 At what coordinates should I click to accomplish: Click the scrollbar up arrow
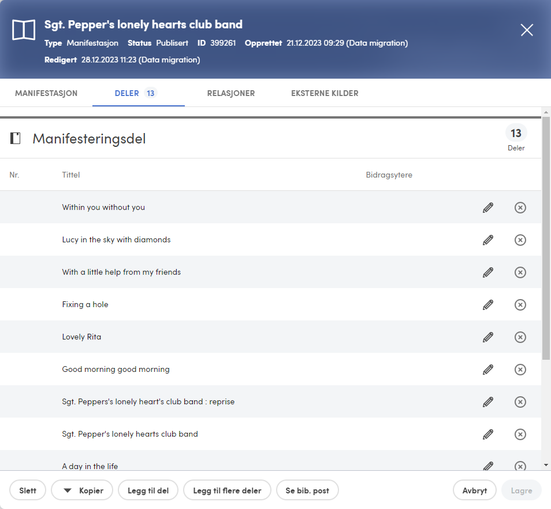[546, 112]
